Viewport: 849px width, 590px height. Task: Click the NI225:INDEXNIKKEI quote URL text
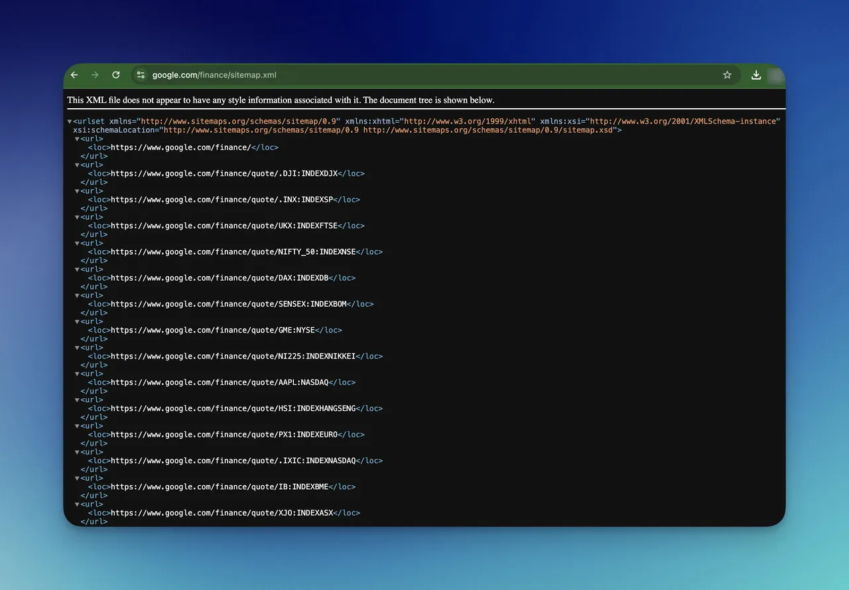[x=233, y=356]
